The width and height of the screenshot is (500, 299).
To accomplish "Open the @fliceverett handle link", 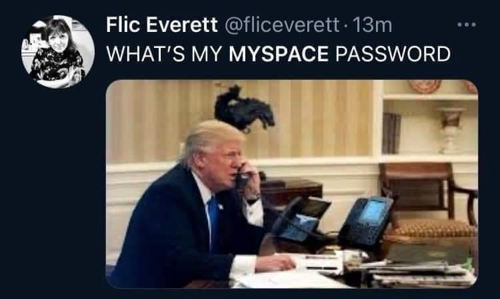I will (282, 25).
